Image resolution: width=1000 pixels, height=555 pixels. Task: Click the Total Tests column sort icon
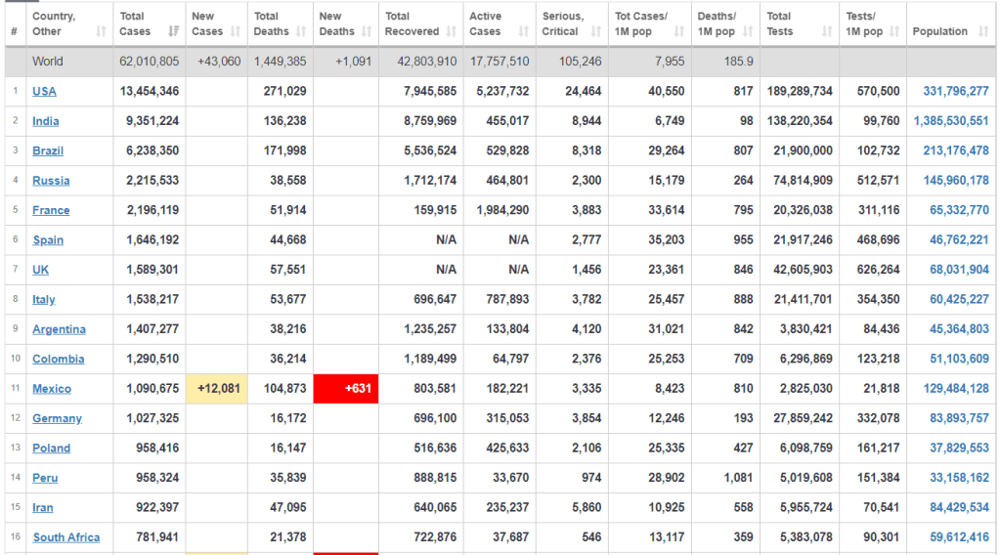click(x=827, y=32)
